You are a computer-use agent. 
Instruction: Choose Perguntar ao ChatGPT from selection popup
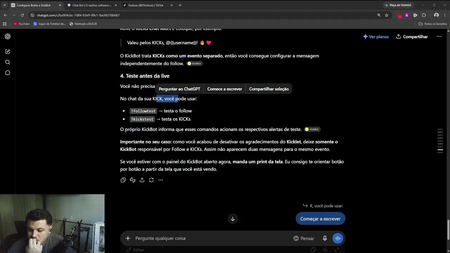[x=179, y=89]
